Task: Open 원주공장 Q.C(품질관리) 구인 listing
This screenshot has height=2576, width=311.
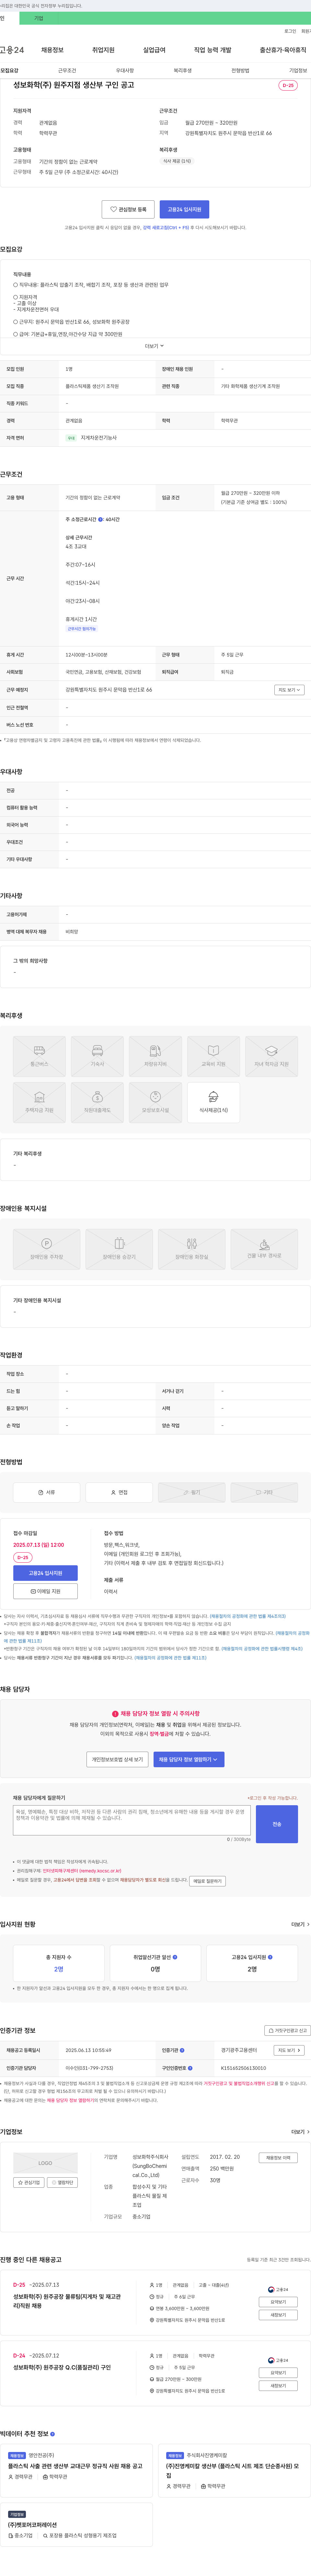Action: [62, 2368]
